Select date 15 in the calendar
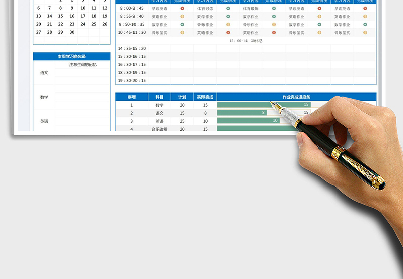Screen dimensions: 403x279 [x=60, y=16]
